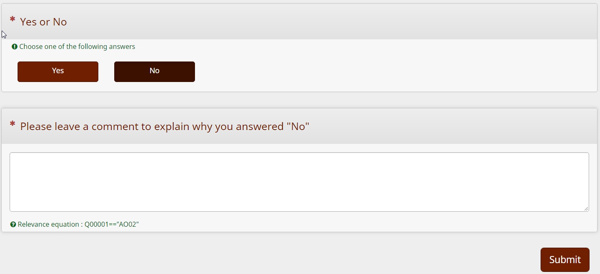This screenshot has width=600, height=274.
Task: Click the "Yes or No" question title
Action: point(44,22)
